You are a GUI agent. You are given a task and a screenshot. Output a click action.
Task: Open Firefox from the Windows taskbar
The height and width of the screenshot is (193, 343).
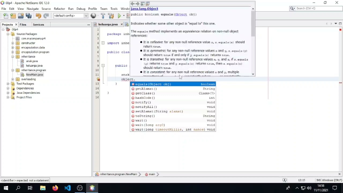click(x=55, y=188)
